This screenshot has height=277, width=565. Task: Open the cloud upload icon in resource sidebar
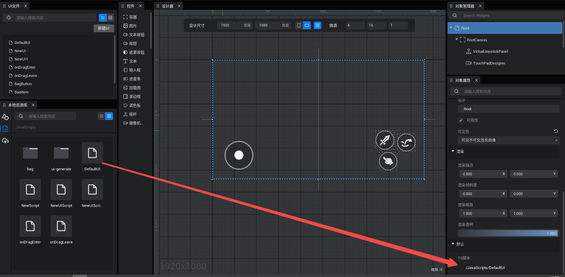[x=5, y=141]
